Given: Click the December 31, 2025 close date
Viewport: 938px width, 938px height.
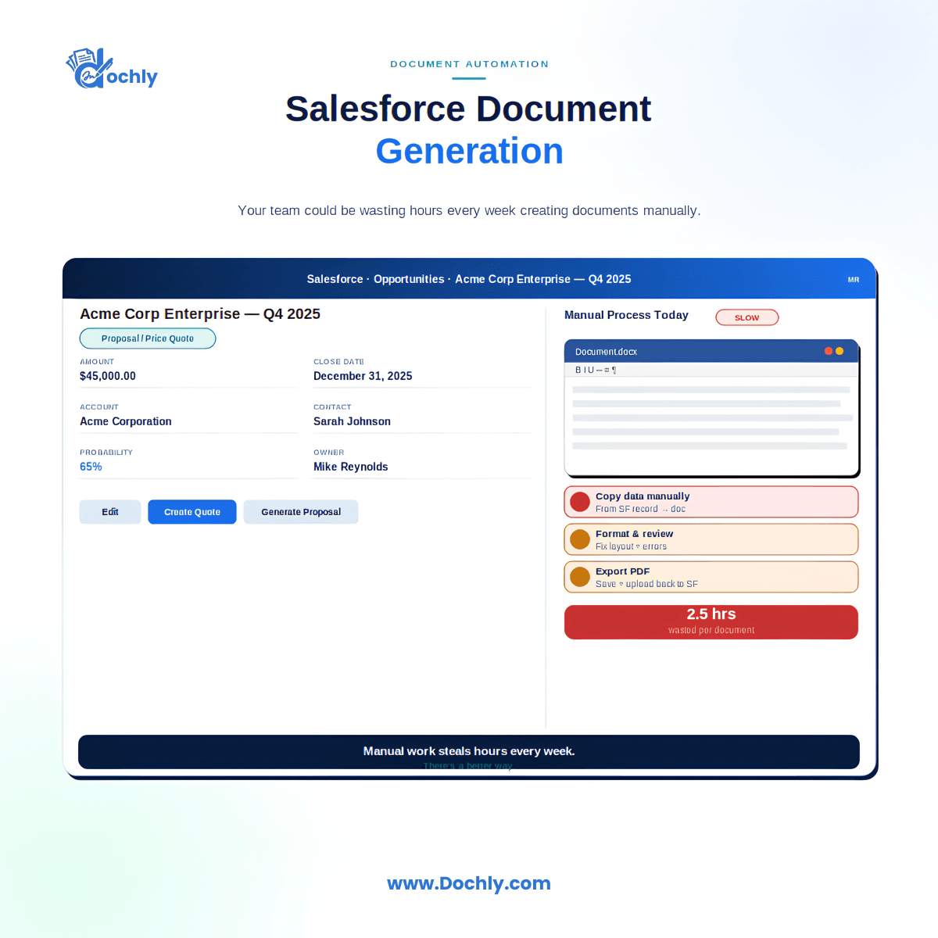Looking at the screenshot, I should pyautogui.click(x=363, y=376).
